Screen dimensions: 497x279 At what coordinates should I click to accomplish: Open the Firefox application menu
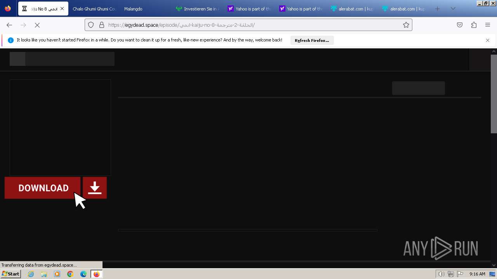pos(488,25)
